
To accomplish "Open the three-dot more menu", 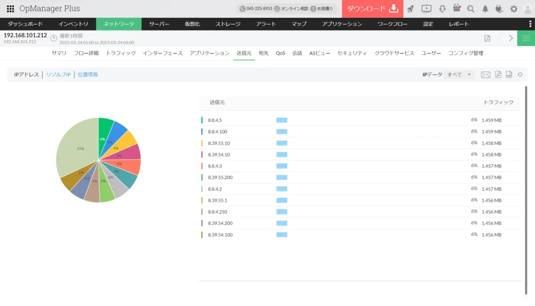I will tap(530, 24).
